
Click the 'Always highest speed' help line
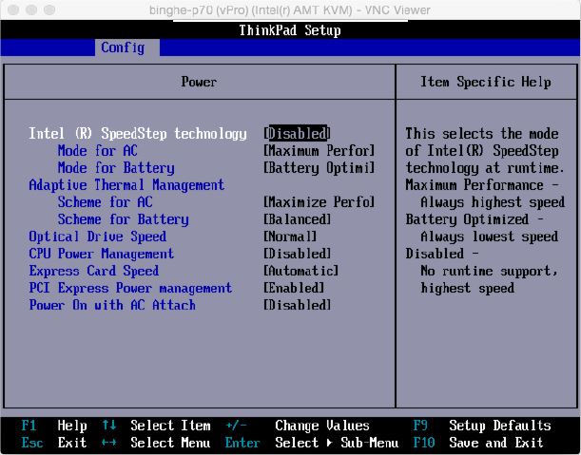[493, 202]
